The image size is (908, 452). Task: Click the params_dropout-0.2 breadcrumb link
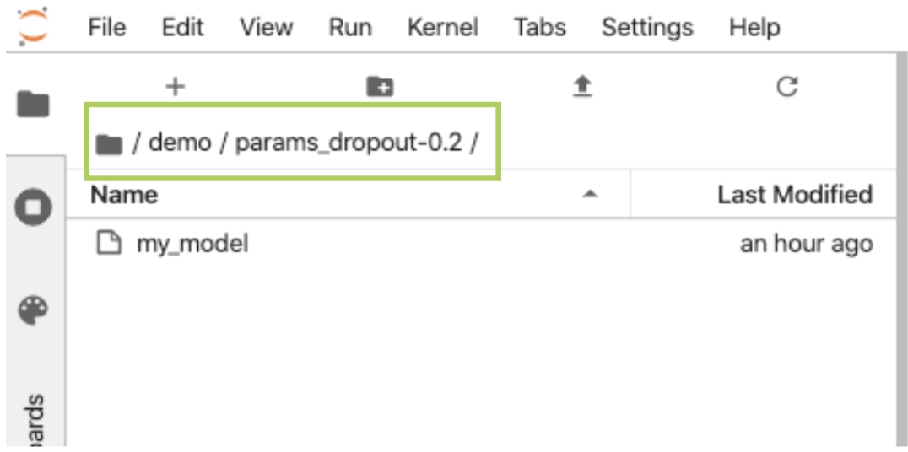pos(349,143)
